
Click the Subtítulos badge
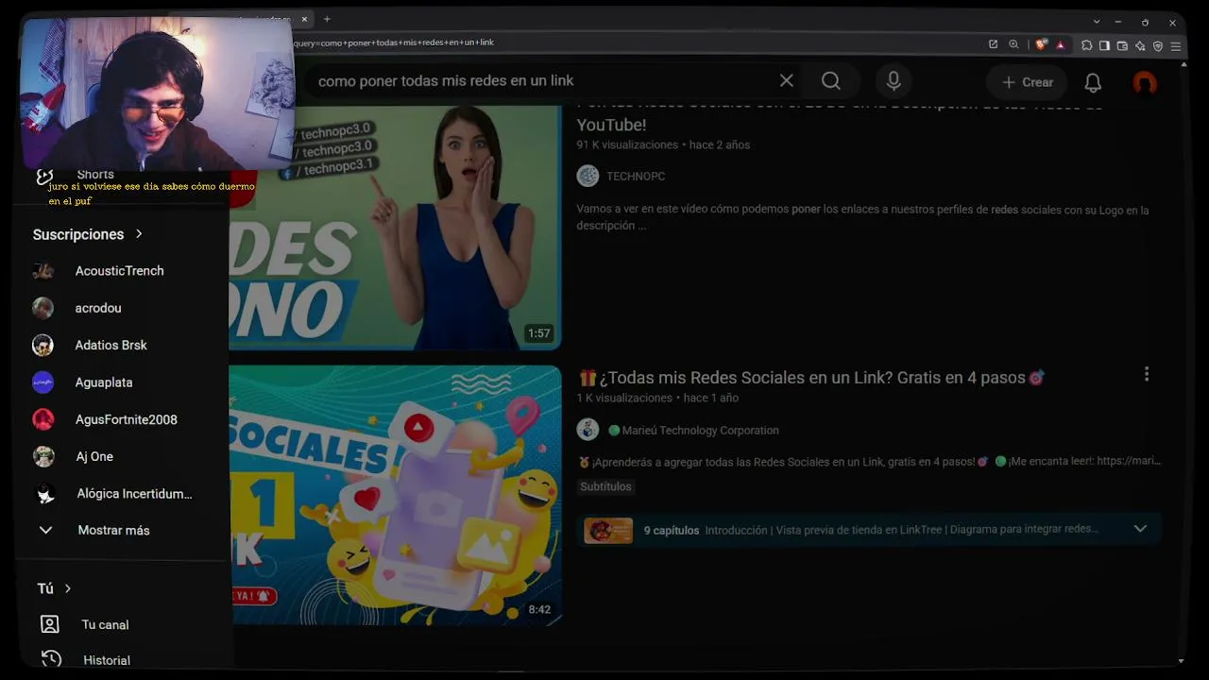[x=605, y=486]
